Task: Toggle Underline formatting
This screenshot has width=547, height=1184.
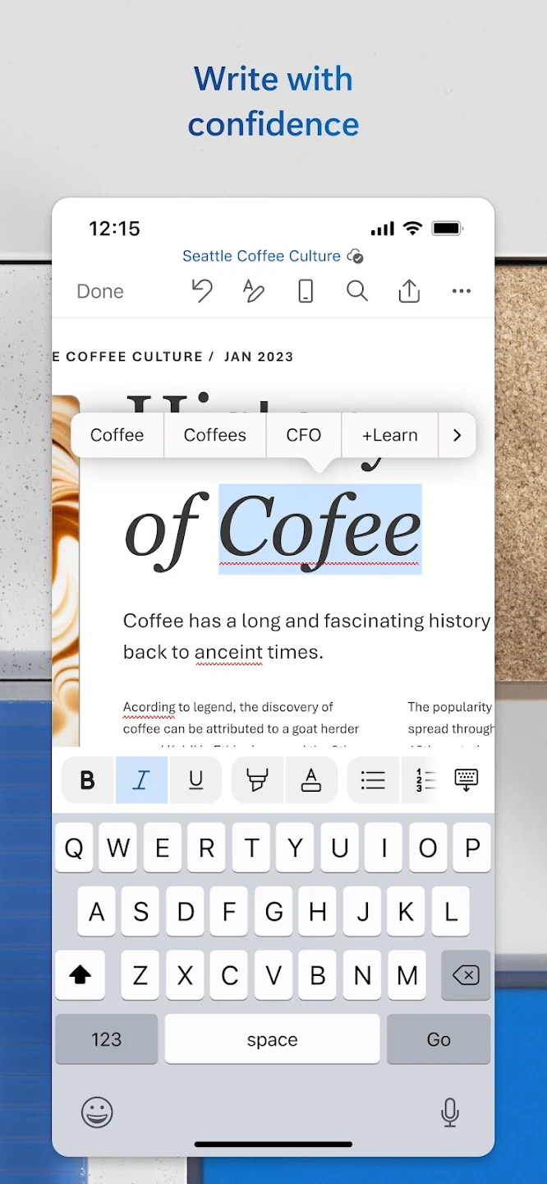Action: tap(195, 779)
